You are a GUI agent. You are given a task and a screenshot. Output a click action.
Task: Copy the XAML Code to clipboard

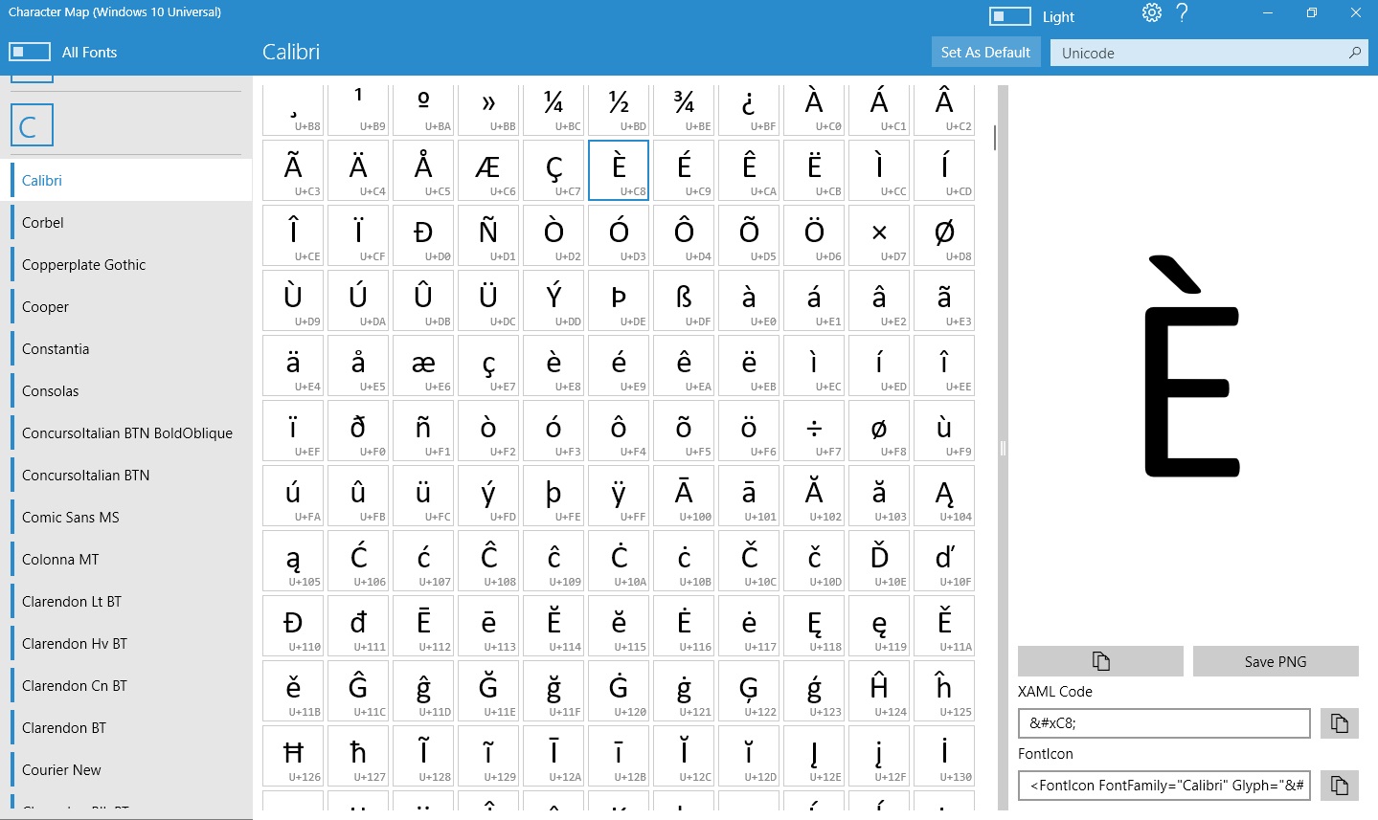coord(1339,723)
